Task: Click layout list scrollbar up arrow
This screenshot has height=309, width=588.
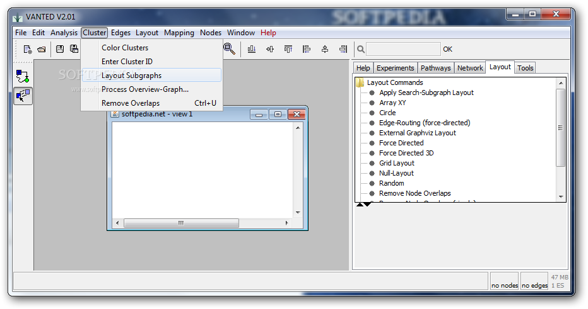Action: 561,83
